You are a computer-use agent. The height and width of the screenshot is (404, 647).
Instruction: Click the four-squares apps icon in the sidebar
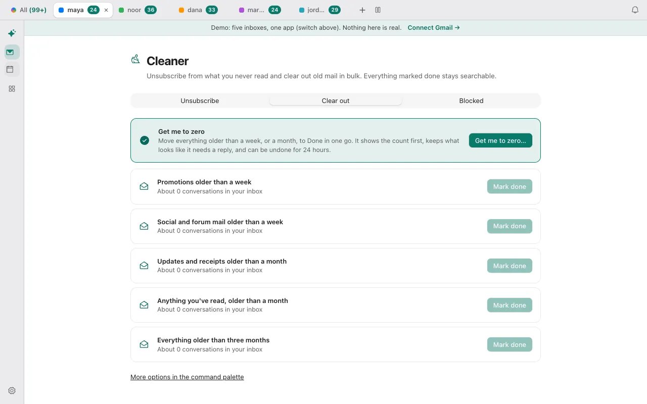coord(12,89)
